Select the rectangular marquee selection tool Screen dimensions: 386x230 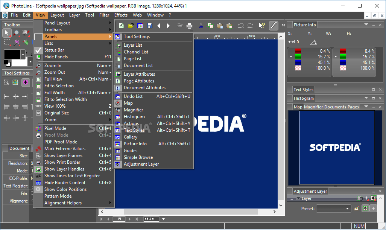[x=7, y=42]
